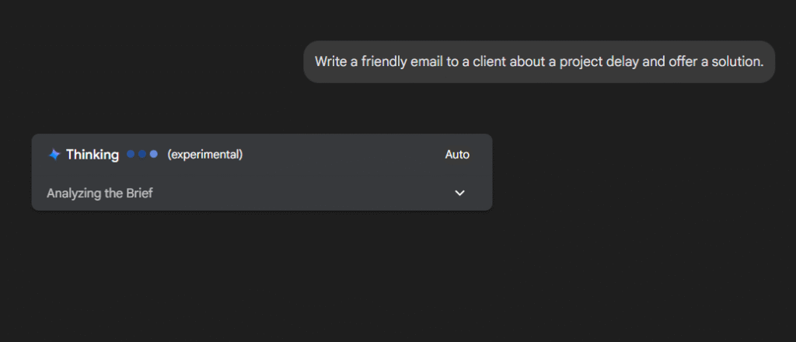
Task: Click the empty dark area below Thinking panel
Action: click(x=262, y=274)
